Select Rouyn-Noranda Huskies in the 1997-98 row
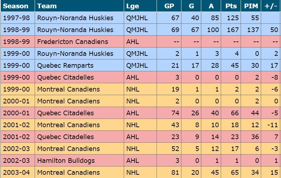The width and height of the screenshot is (281, 178). (x=75, y=18)
